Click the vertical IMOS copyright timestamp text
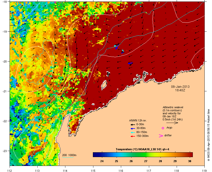212x172 pixels. tap(209, 135)
